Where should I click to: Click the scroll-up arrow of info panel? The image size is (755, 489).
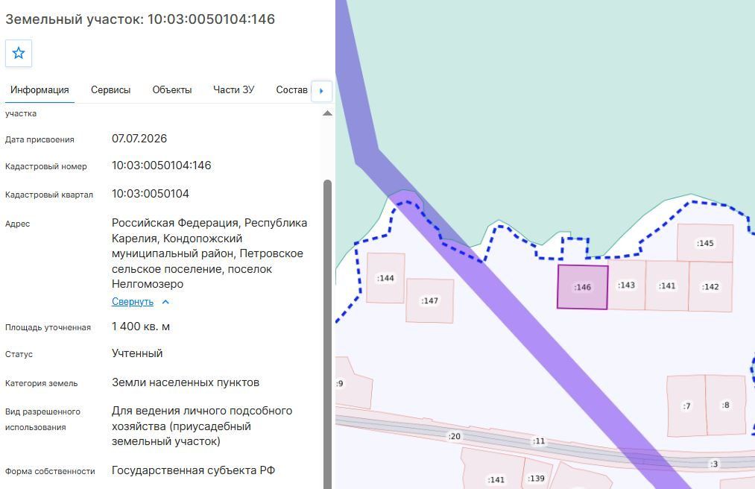pos(327,113)
